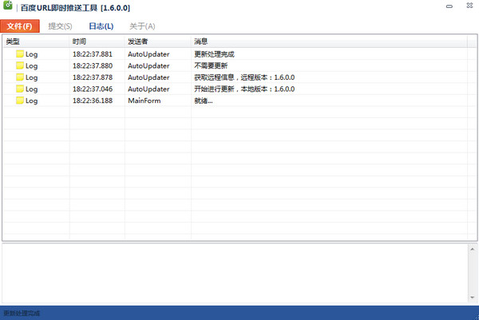This screenshot has width=479, height=320.
Task: Click the Log icon in the 开始进行更新 row
Action: tap(20, 89)
